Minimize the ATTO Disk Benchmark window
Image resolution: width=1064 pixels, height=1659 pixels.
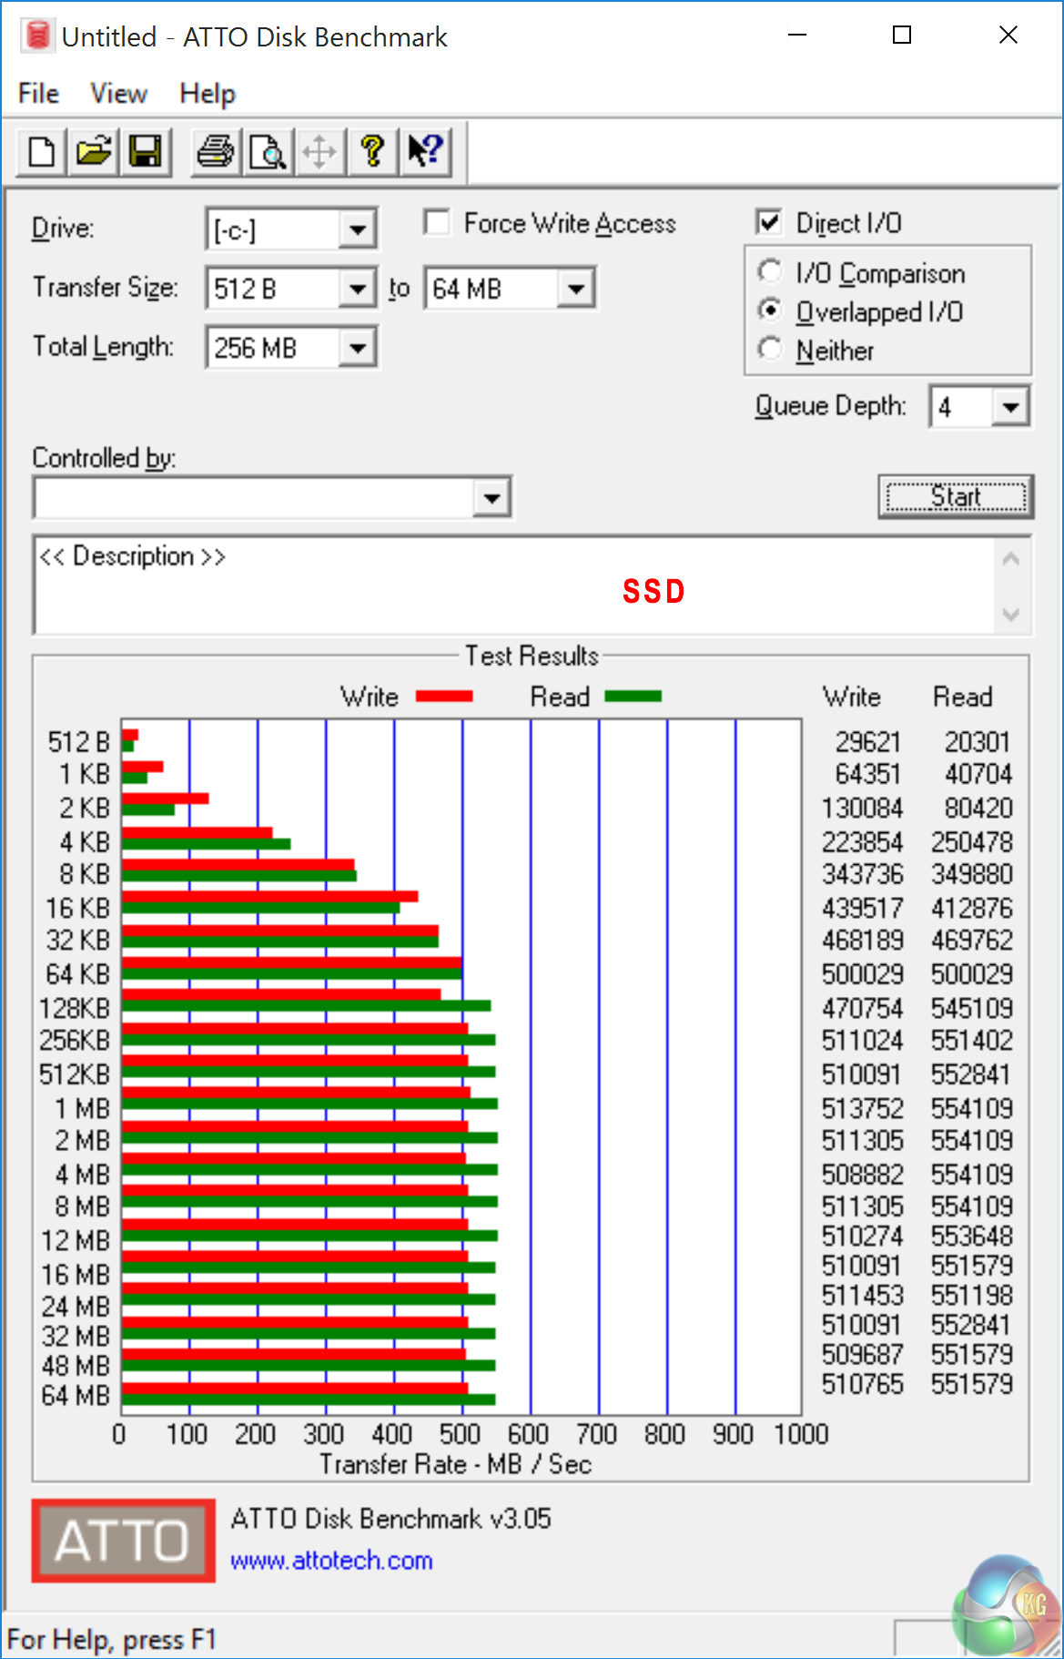797,36
